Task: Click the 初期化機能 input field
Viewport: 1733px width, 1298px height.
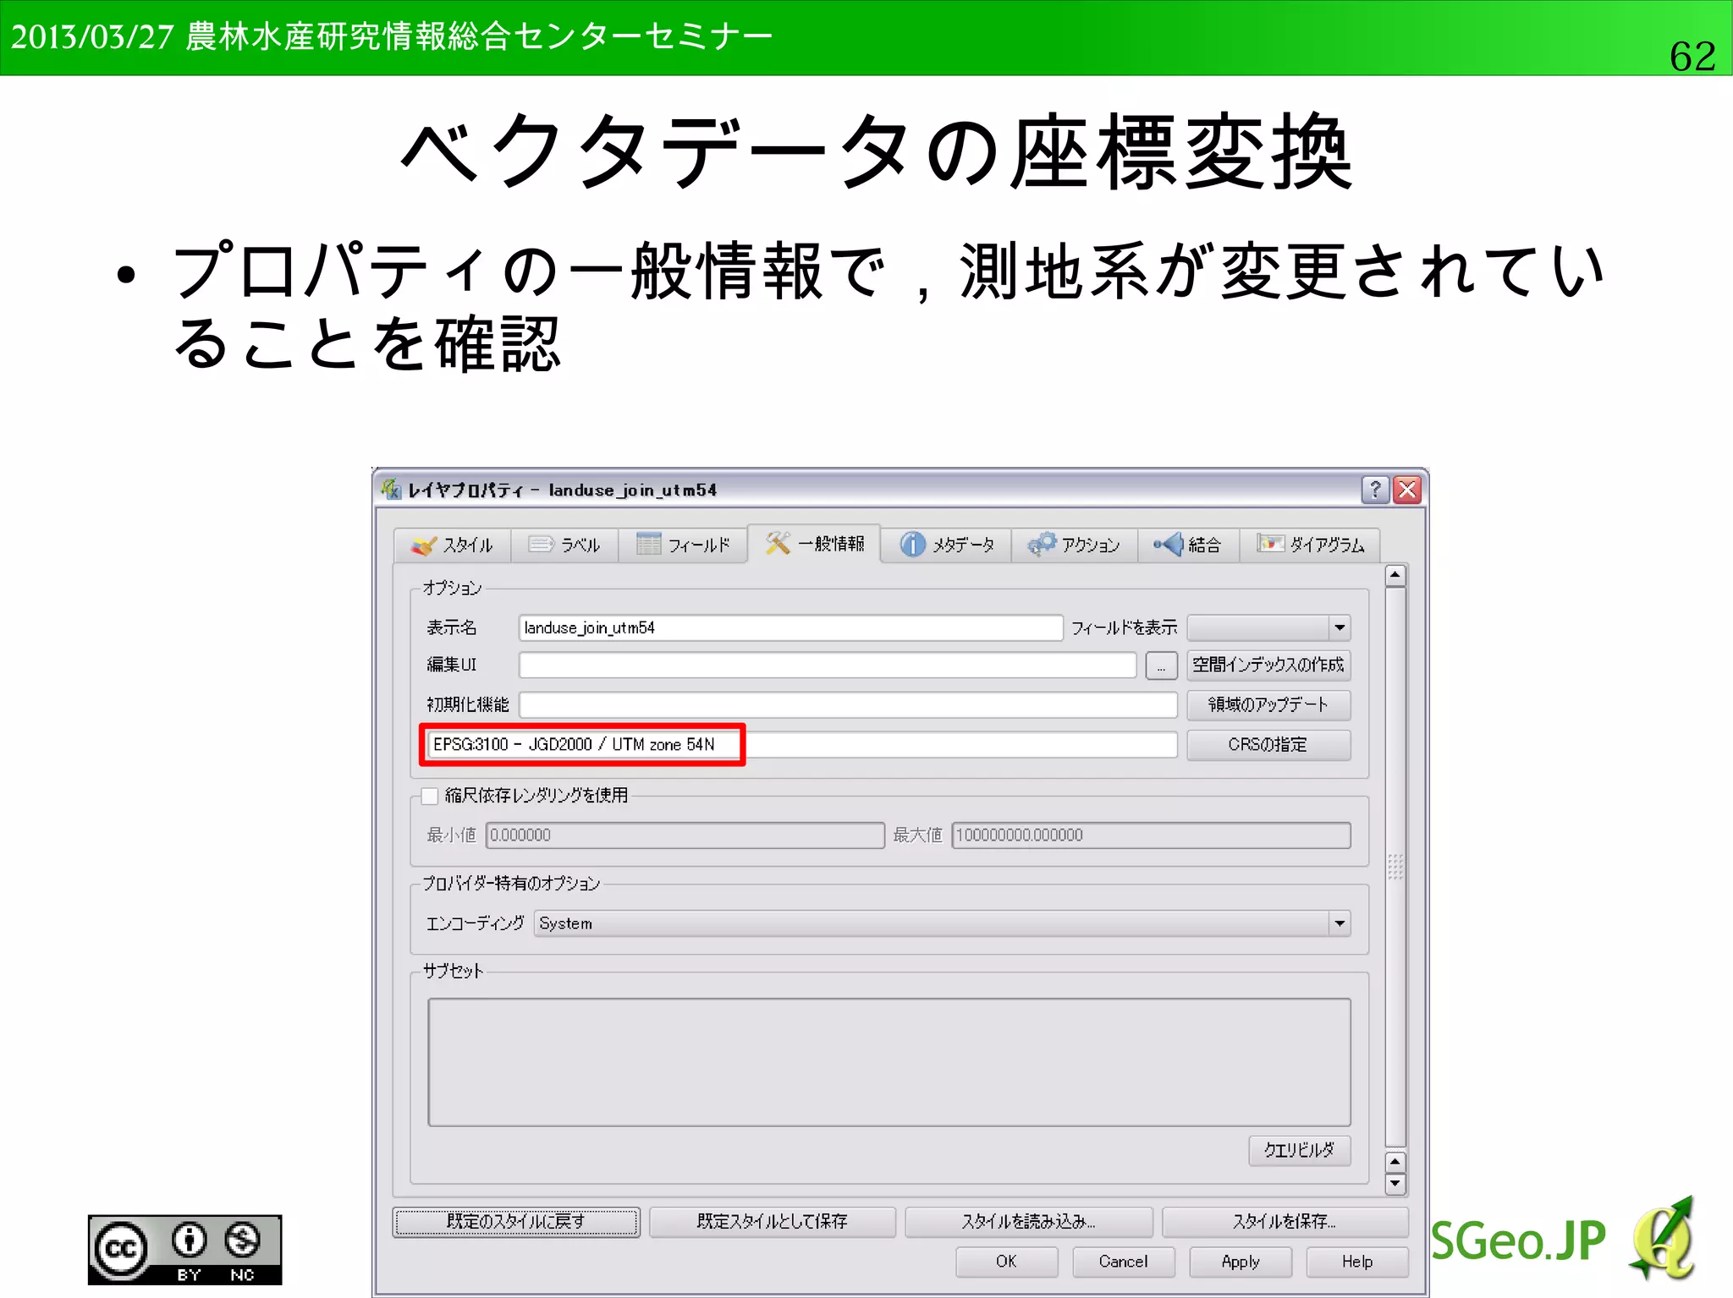Action: [x=848, y=705]
